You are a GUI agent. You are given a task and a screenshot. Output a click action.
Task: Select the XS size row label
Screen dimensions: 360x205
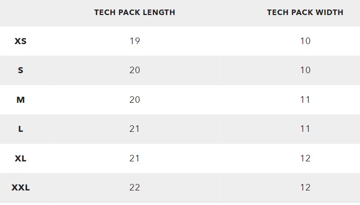(x=21, y=41)
